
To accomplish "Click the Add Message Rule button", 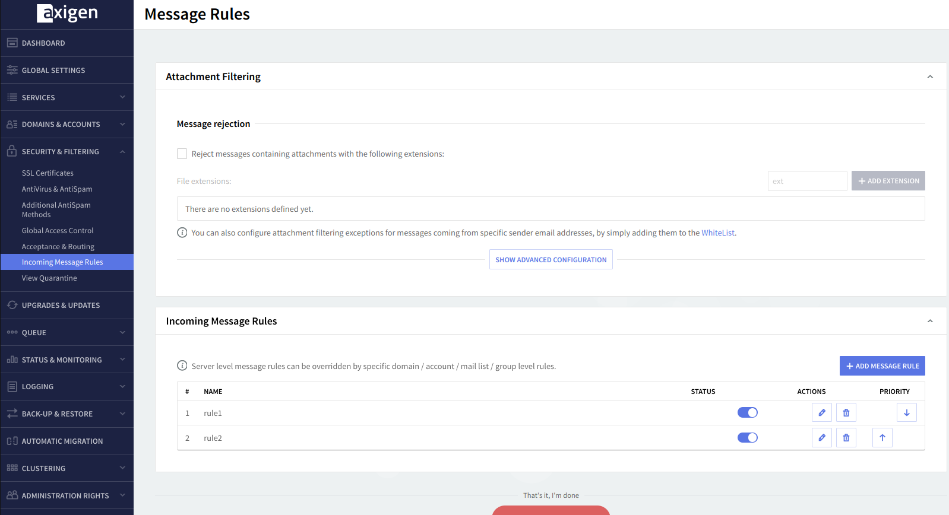I will pyautogui.click(x=882, y=366).
